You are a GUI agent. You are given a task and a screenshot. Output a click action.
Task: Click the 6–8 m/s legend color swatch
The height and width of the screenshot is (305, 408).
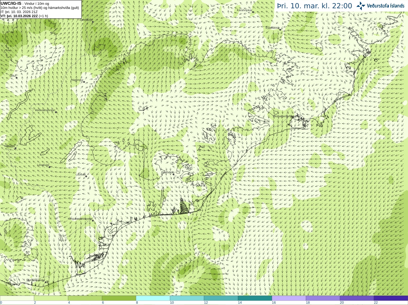click(119, 298)
